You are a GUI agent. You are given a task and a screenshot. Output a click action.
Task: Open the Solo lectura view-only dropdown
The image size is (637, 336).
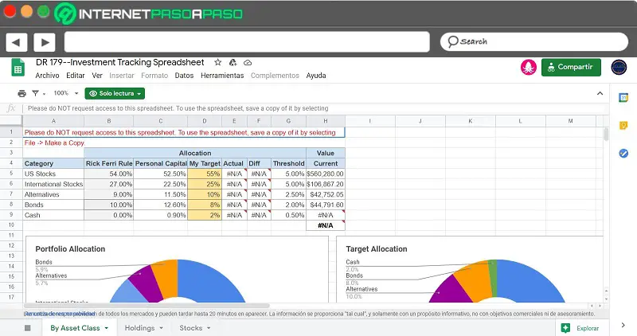pyautogui.click(x=115, y=93)
